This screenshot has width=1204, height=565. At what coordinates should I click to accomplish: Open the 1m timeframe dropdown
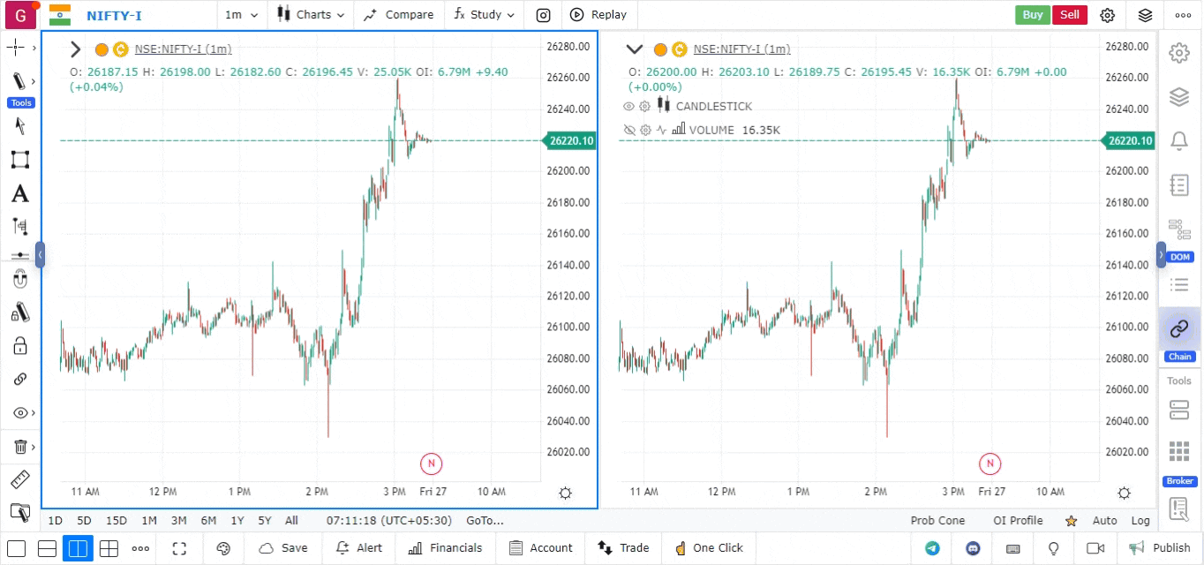[241, 15]
